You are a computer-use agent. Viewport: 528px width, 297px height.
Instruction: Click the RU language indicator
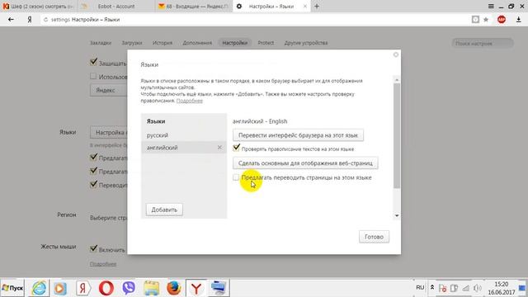pos(420,288)
